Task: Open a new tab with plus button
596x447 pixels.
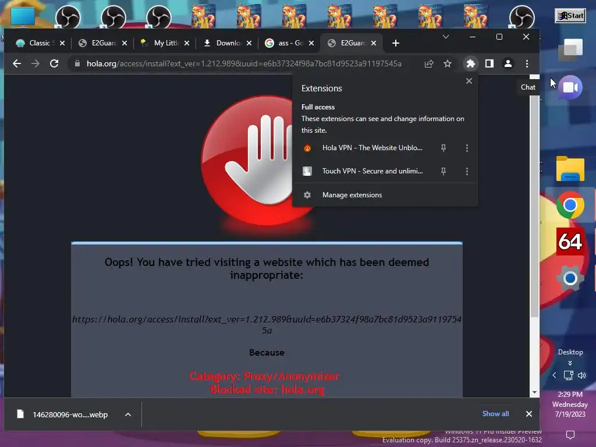Action: click(396, 43)
